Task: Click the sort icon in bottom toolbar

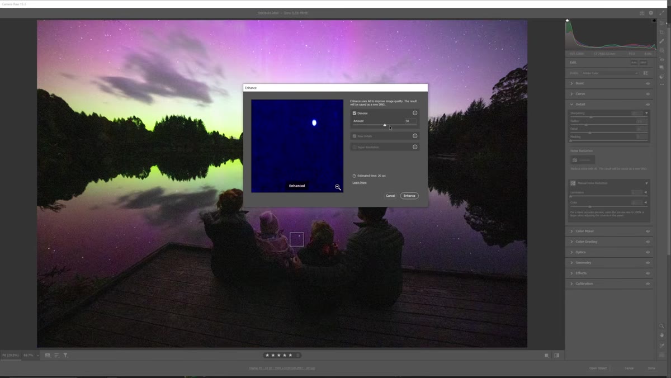Action: coord(56,355)
